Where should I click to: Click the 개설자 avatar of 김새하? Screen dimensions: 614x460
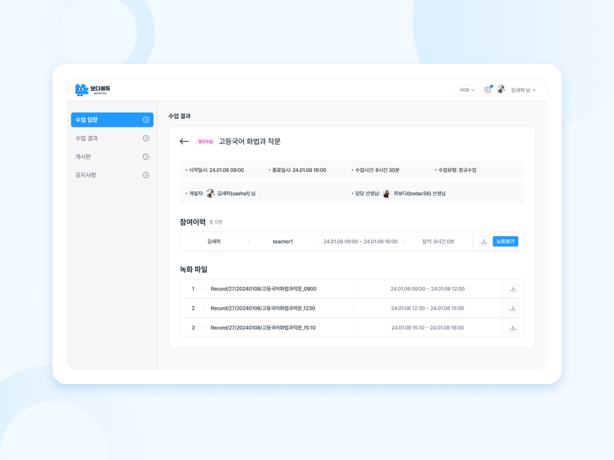click(210, 193)
